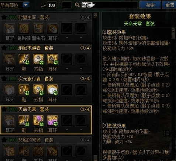Click the minimum level field showing 100
Viewport: 176px width, 161px height.
tap(52, 5)
